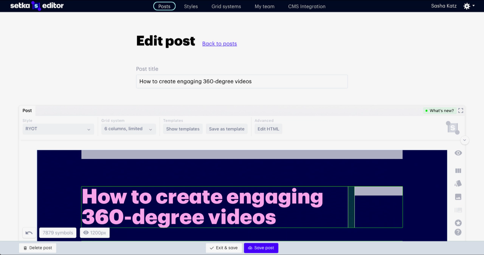This screenshot has height=255, width=484.
Task: Open the grid columns icon in sidebar
Action: tap(458, 171)
